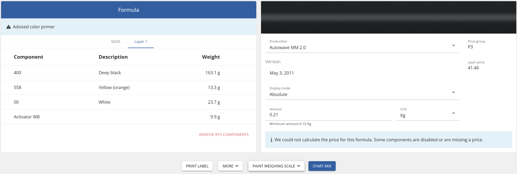Click the PRINT LABEL button
Viewport: 517px width, 174px height.
point(197,166)
